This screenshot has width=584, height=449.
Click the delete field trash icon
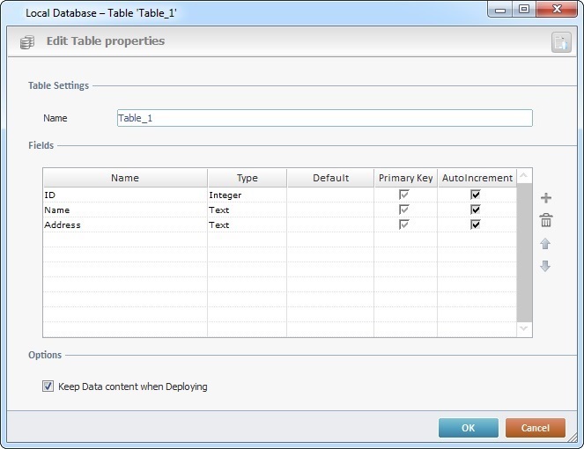pyautogui.click(x=545, y=220)
